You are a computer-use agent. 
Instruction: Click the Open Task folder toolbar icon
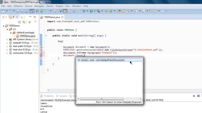pyautogui.click(x=123, y=11)
